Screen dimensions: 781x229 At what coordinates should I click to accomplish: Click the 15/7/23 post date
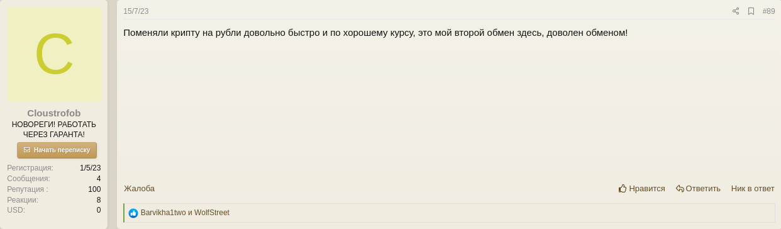(x=136, y=11)
